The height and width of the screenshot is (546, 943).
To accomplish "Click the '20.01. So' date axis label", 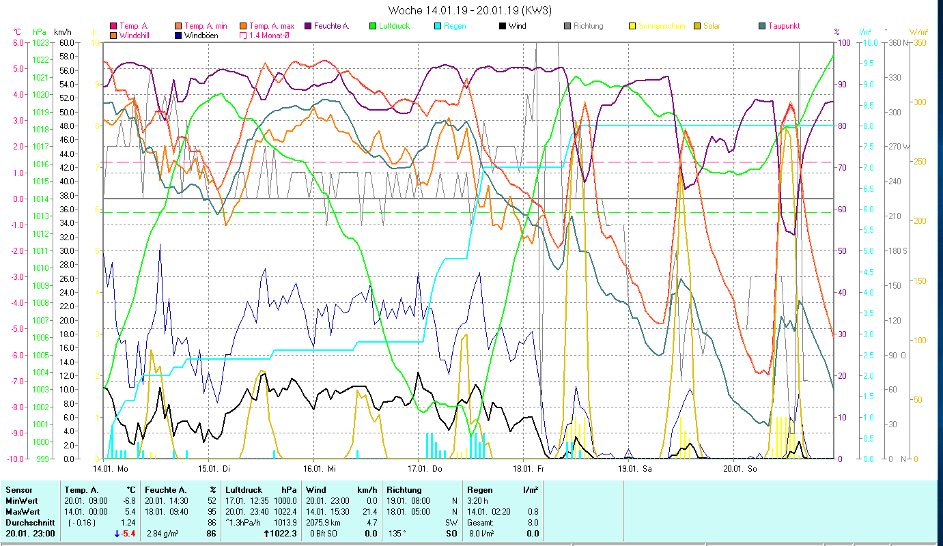I will pyautogui.click(x=740, y=469).
